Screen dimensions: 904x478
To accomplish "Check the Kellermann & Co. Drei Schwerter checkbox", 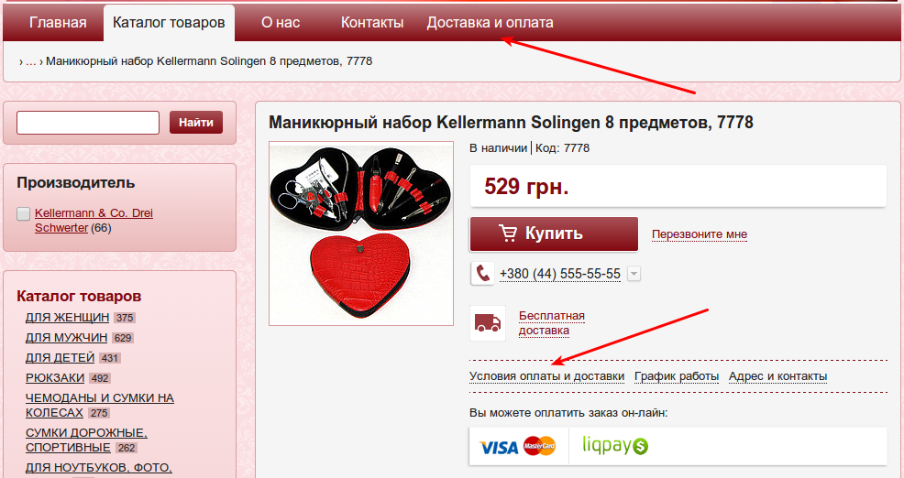I will point(23,213).
